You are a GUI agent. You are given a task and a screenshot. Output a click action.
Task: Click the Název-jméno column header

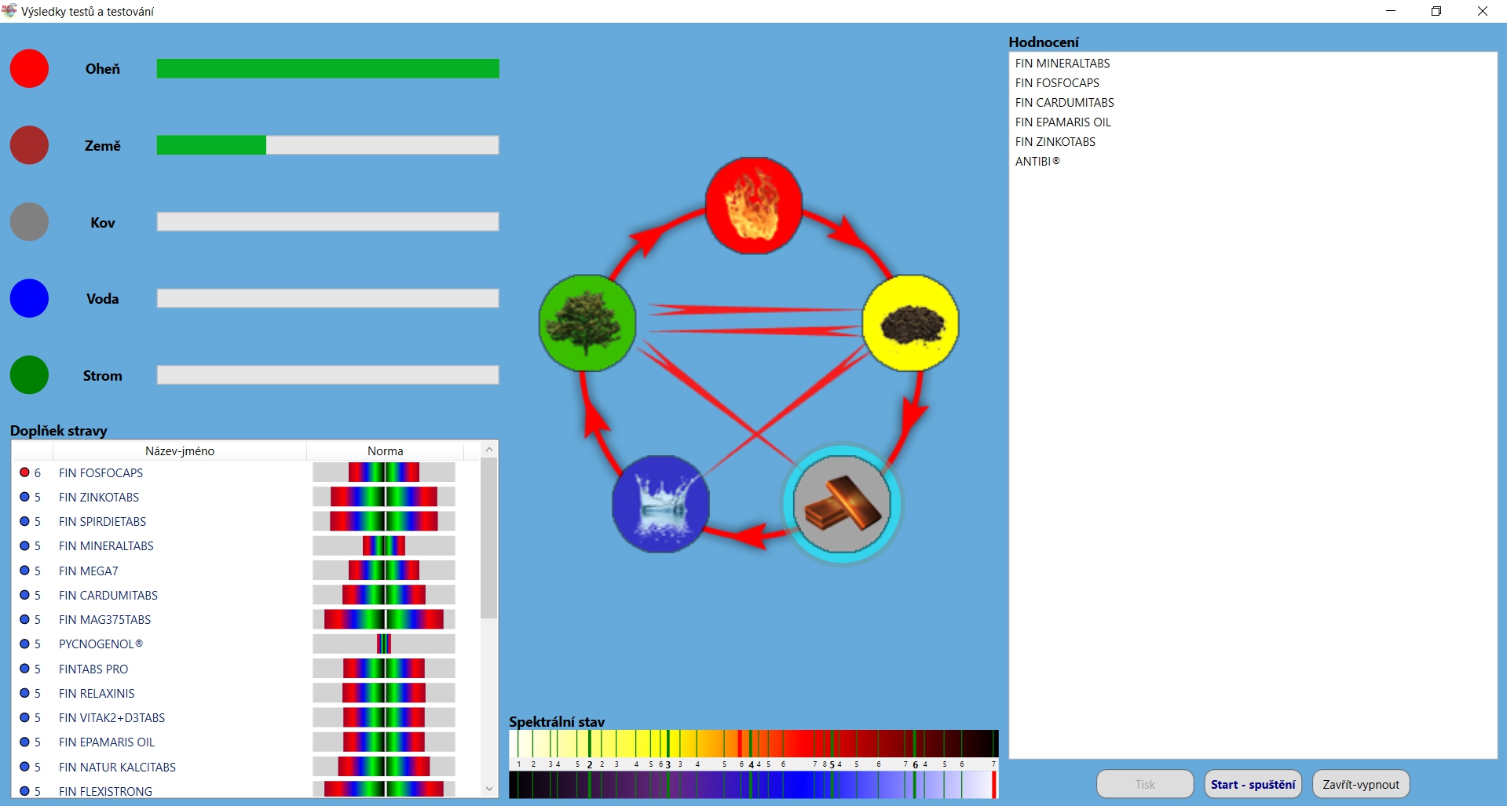[179, 451]
